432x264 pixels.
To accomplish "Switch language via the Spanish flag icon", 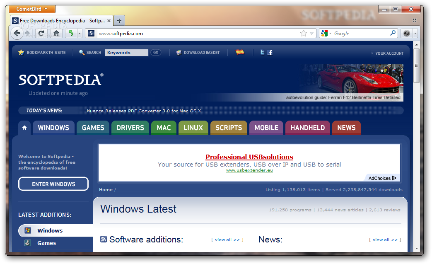I will coord(240,52).
